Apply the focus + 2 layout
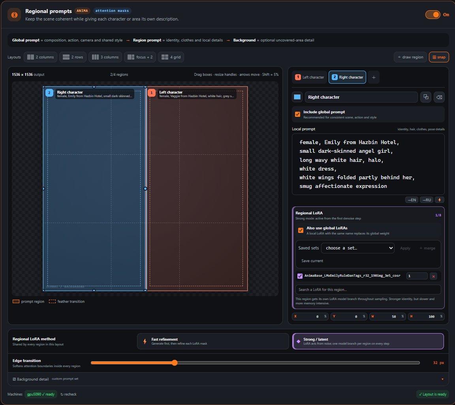 140,57
